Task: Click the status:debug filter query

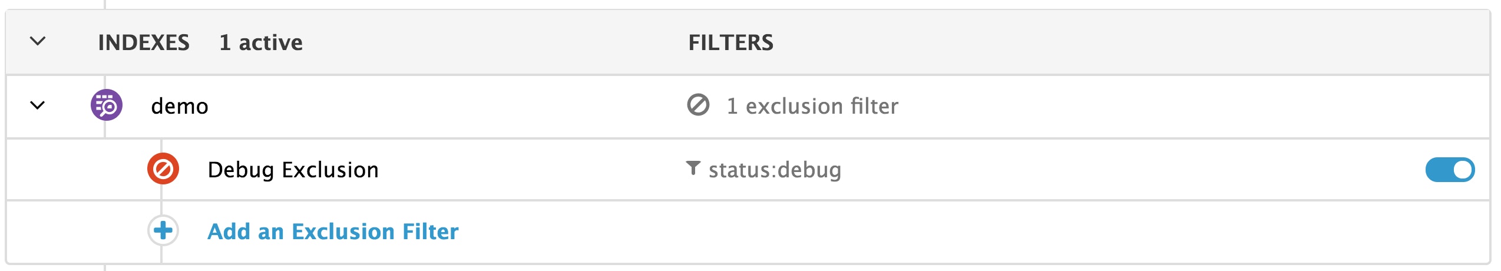Action: click(775, 170)
